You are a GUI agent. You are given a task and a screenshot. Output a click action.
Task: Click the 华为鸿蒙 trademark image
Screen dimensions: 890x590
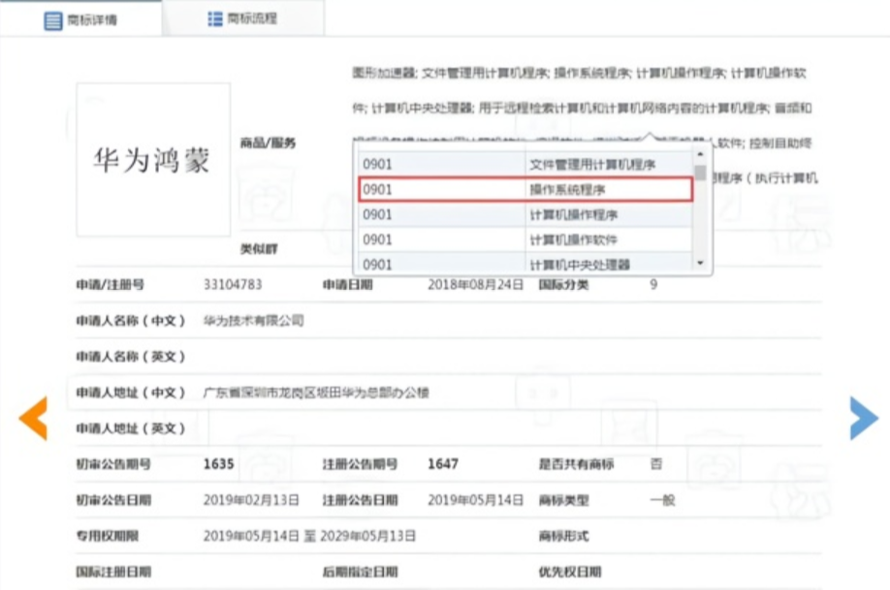tap(153, 159)
